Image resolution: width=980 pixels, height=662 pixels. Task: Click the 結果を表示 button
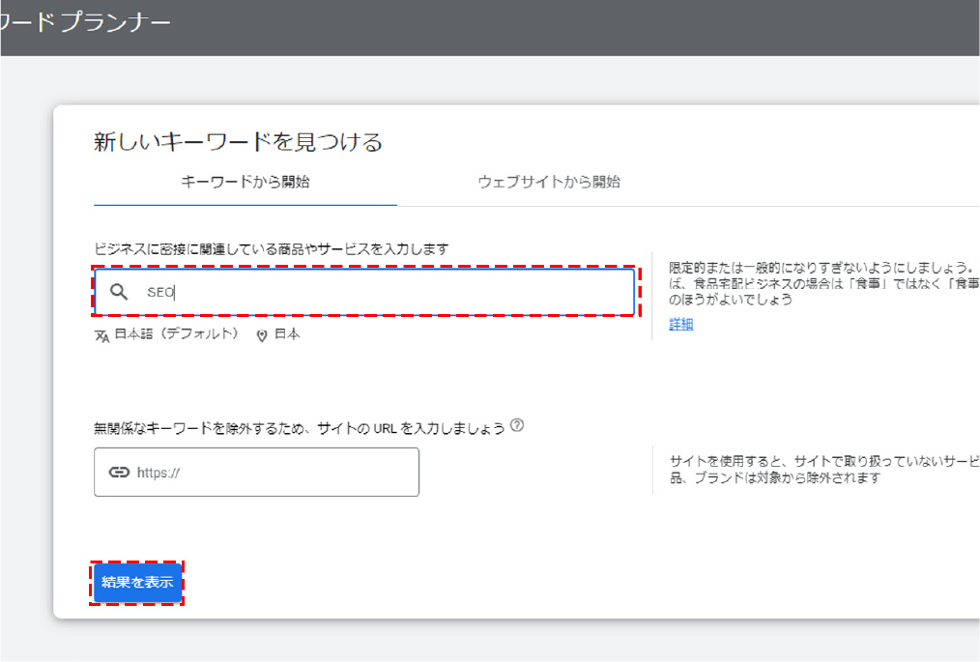tap(137, 583)
